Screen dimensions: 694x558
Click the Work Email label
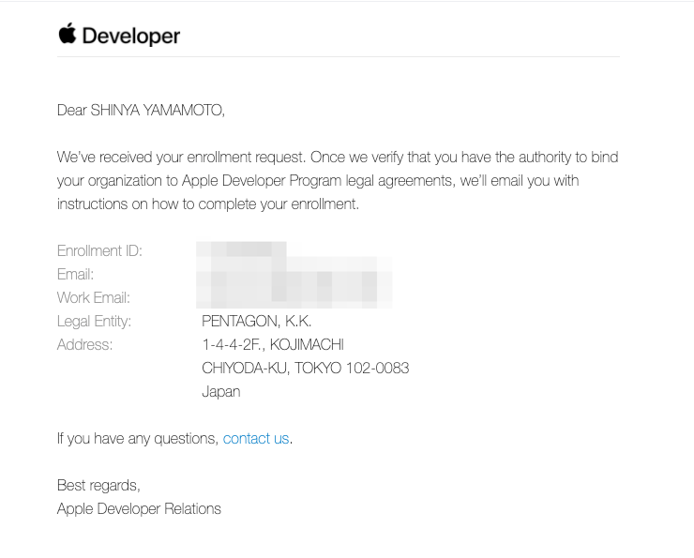(x=94, y=298)
